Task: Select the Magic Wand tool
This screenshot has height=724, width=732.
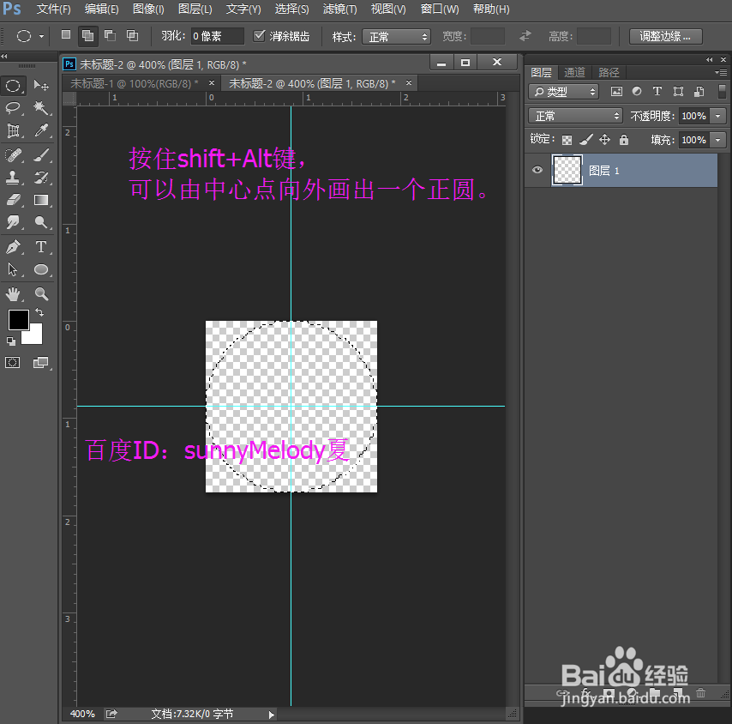Action: pyautogui.click(x=41, y=108)
